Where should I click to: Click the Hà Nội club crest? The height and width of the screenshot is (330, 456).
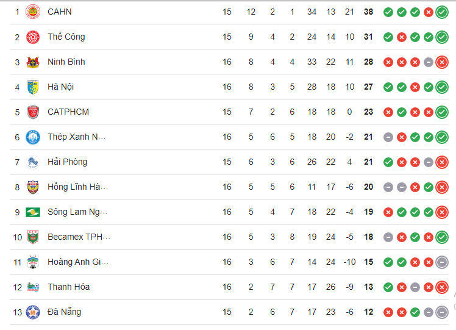(33, 87)
